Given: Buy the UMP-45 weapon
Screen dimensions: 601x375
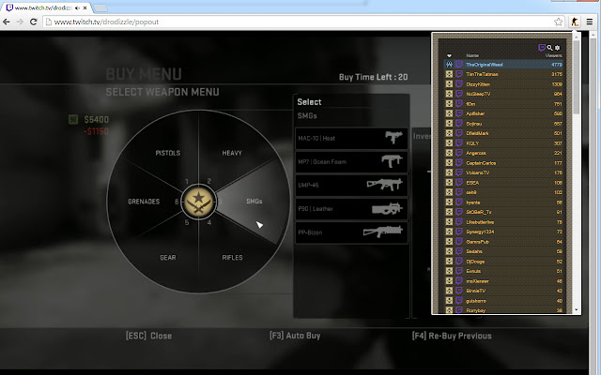Looking at the screenshot, I should pos(351,186).
